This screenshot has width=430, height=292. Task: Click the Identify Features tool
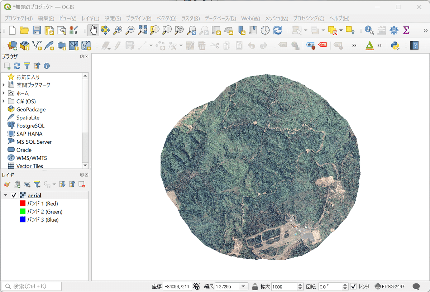point(369,30)
